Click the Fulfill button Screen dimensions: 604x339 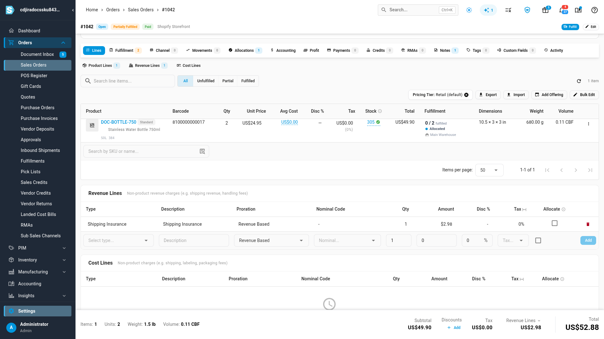tap(570, 27)
